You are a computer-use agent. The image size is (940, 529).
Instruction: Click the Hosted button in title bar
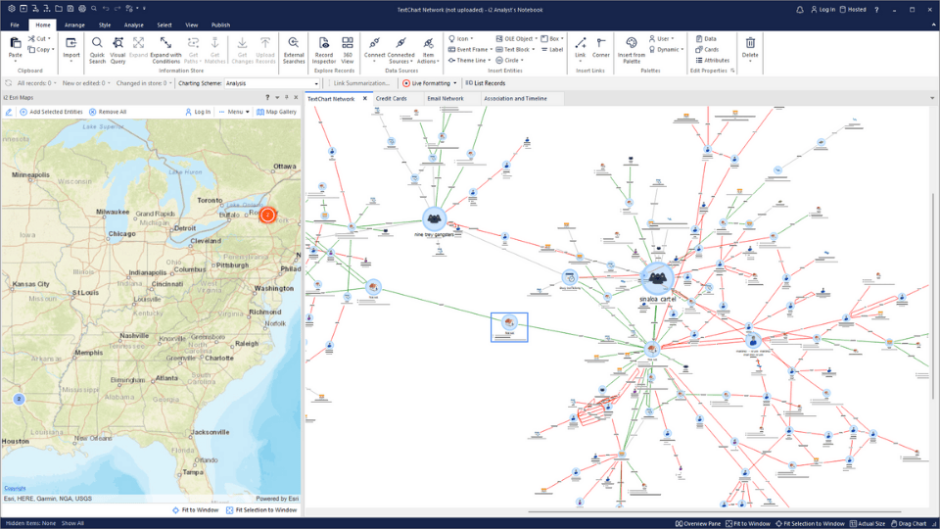click(x=853, y=10)
